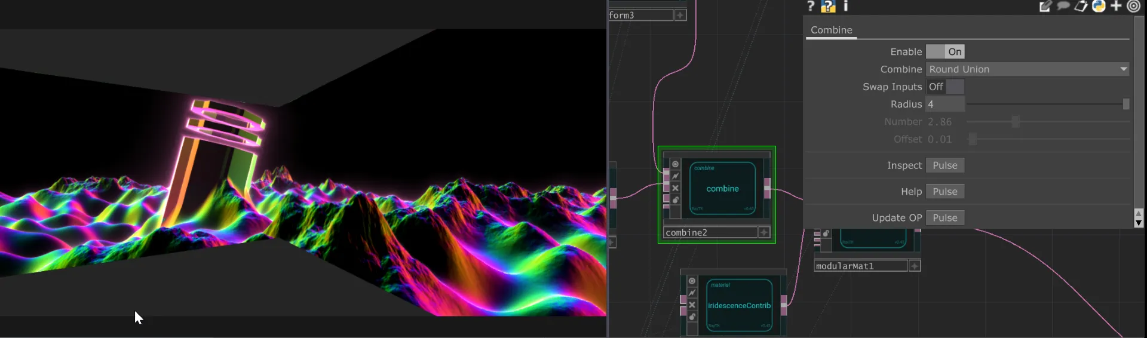Bypass combine2 node using X flag
Screen dimensions: 1147x338
(676, 188)
